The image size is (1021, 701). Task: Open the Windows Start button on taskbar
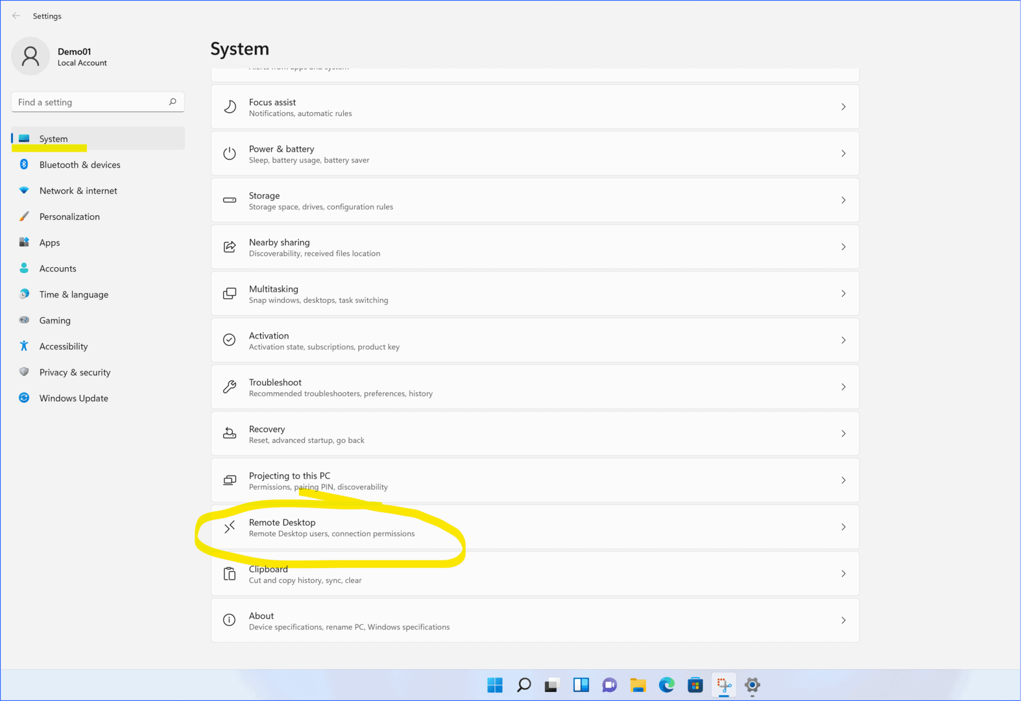point(495,685)
